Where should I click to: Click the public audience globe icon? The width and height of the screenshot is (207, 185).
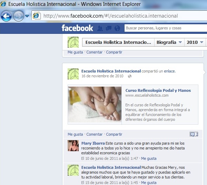point(130,76)
